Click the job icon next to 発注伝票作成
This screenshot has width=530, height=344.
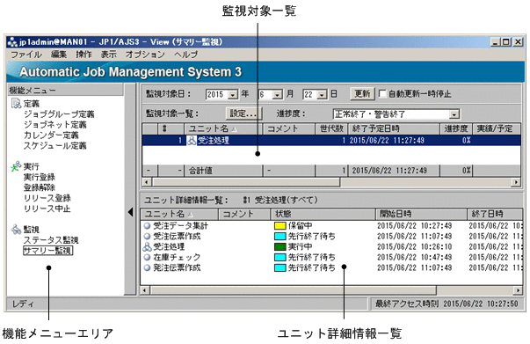[147, 267]
